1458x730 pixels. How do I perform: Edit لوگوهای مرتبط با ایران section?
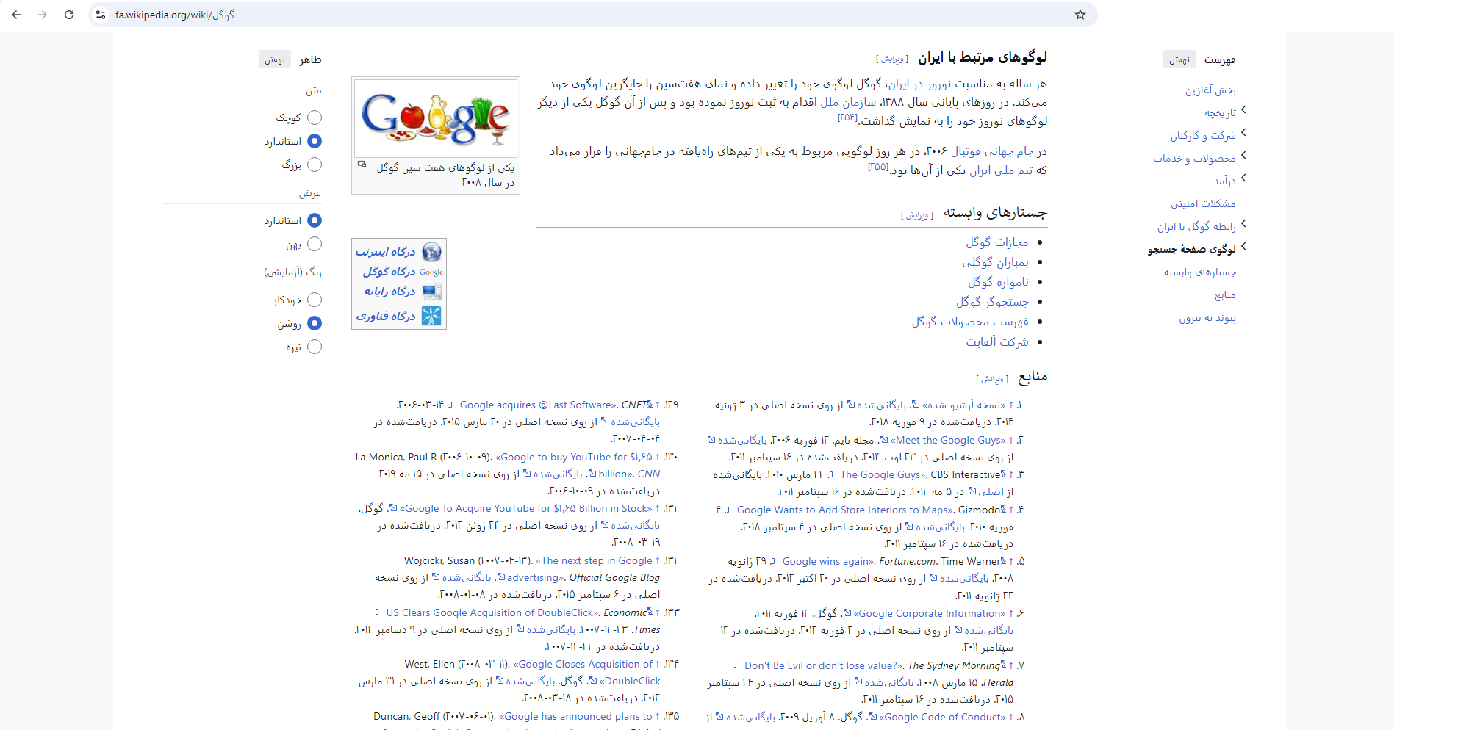click(892, 59)
